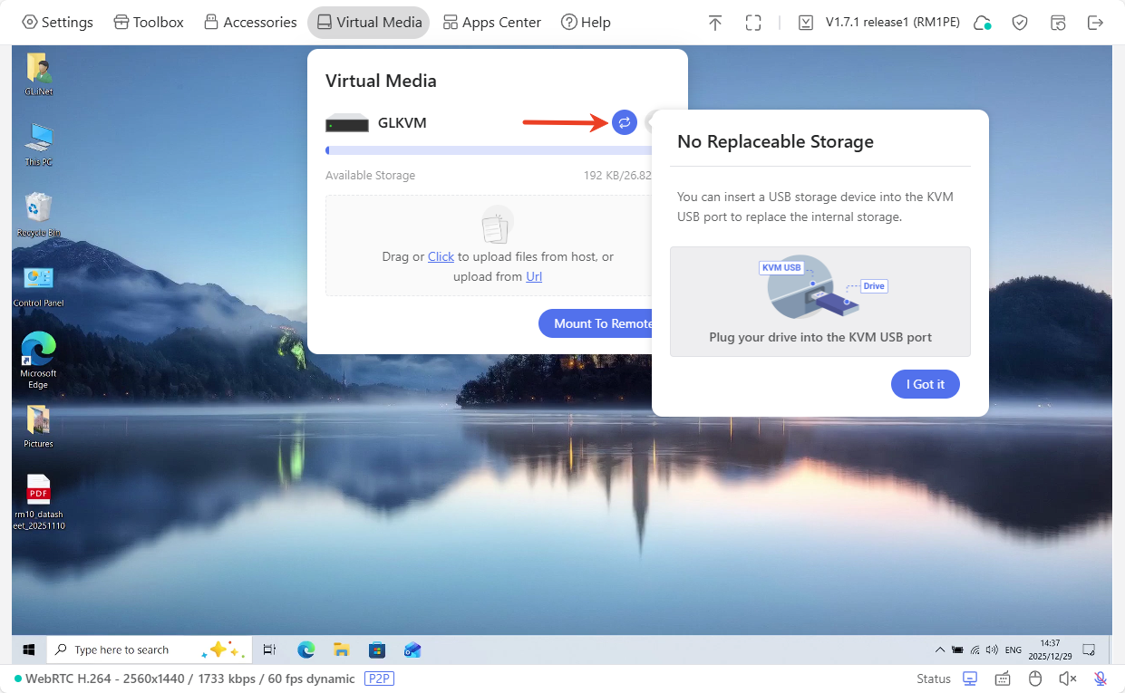Screen dimensions: 1125x693
Task: Open the Settings menu
Action: click(57, 22)
